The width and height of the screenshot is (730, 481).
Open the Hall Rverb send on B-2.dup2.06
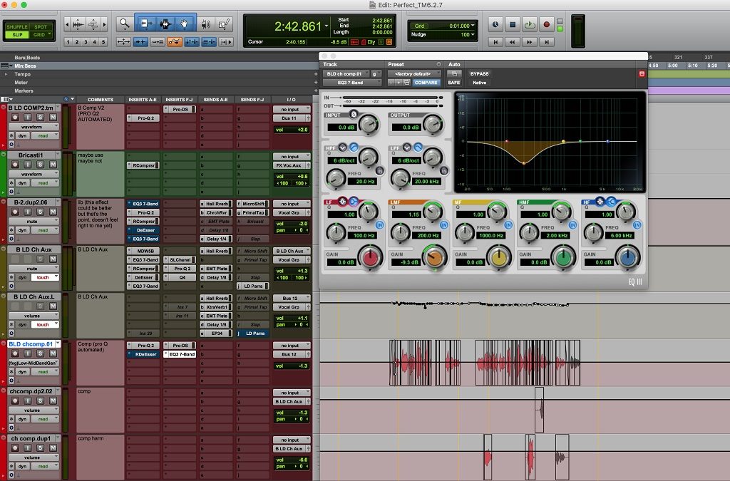217,204
